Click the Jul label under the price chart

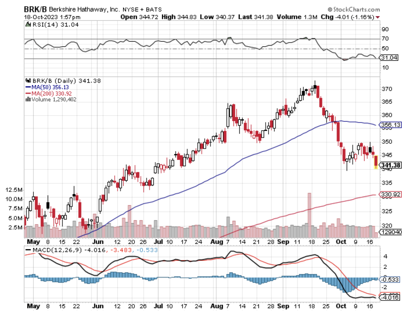[158, 242]
